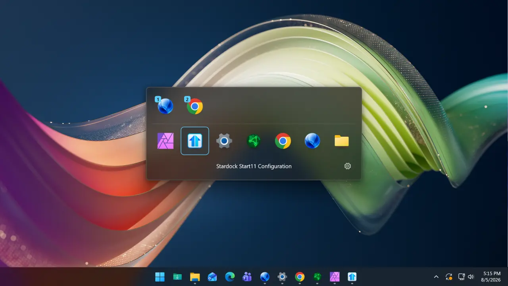508x286 pixels.
Task: Launch Outlook from the taskbar
Action: [212, 277]
